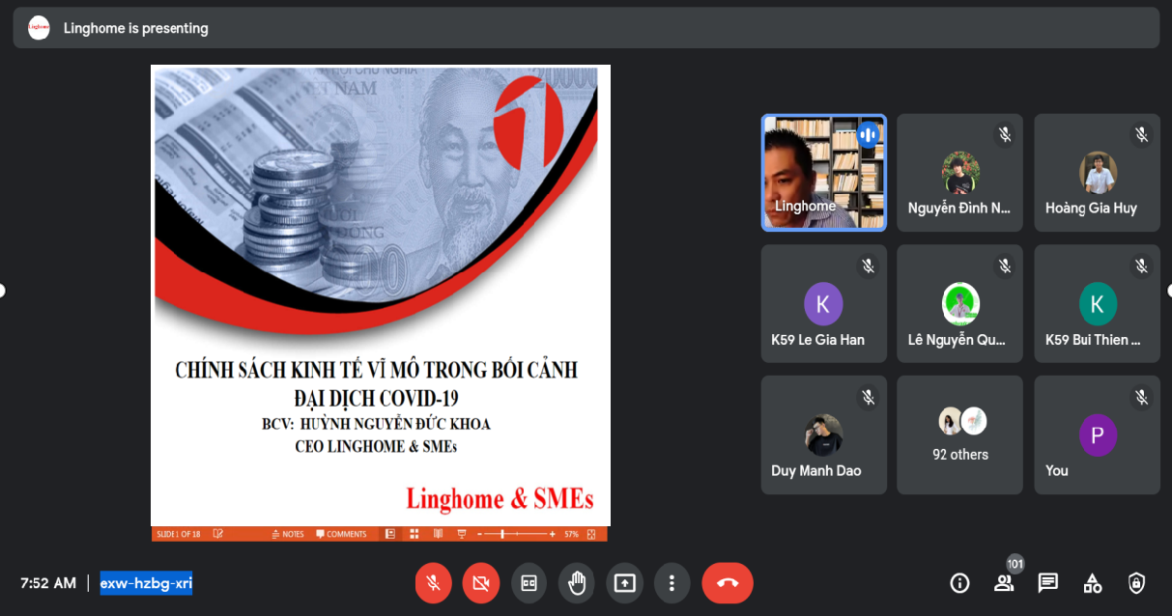Viewport: 1172px width, 616px height.
Task: Turn on your camera
Action: pos(481,583)
